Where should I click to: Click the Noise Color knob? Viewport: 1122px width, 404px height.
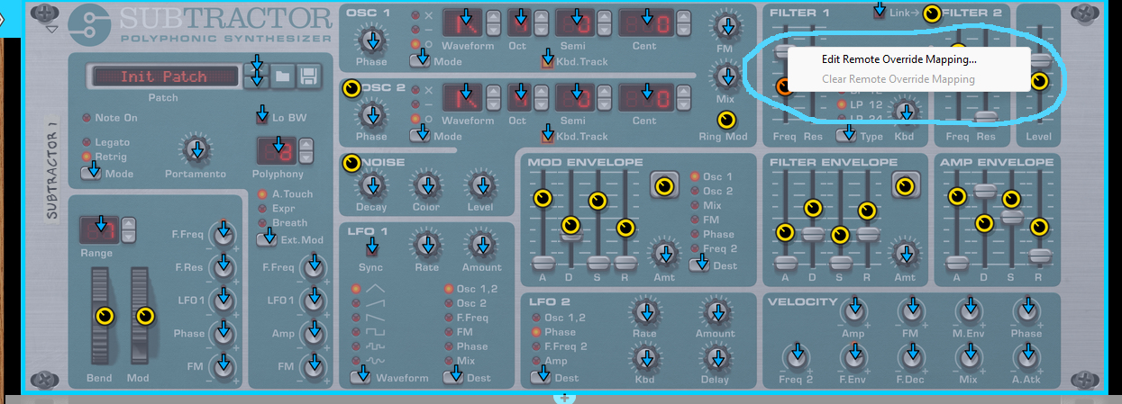tap(426, 186)
